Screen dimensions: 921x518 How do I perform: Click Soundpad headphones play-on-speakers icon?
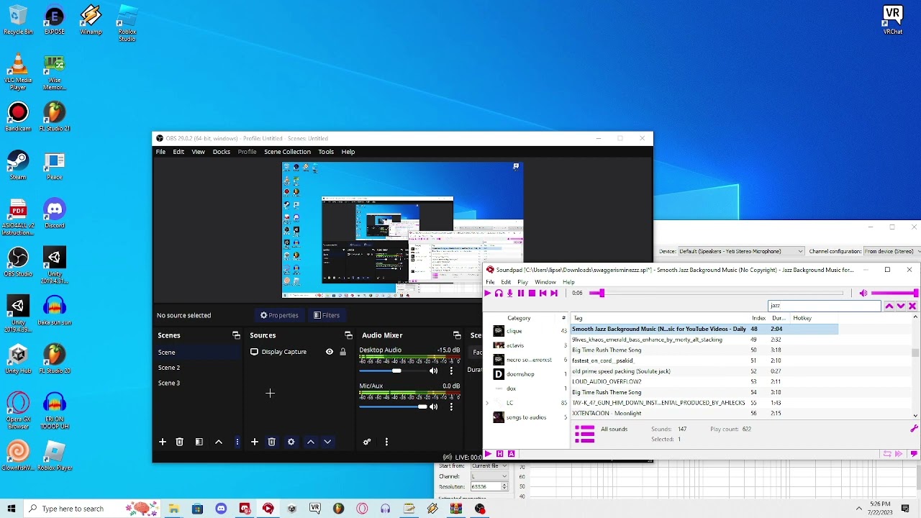[499, 293]
